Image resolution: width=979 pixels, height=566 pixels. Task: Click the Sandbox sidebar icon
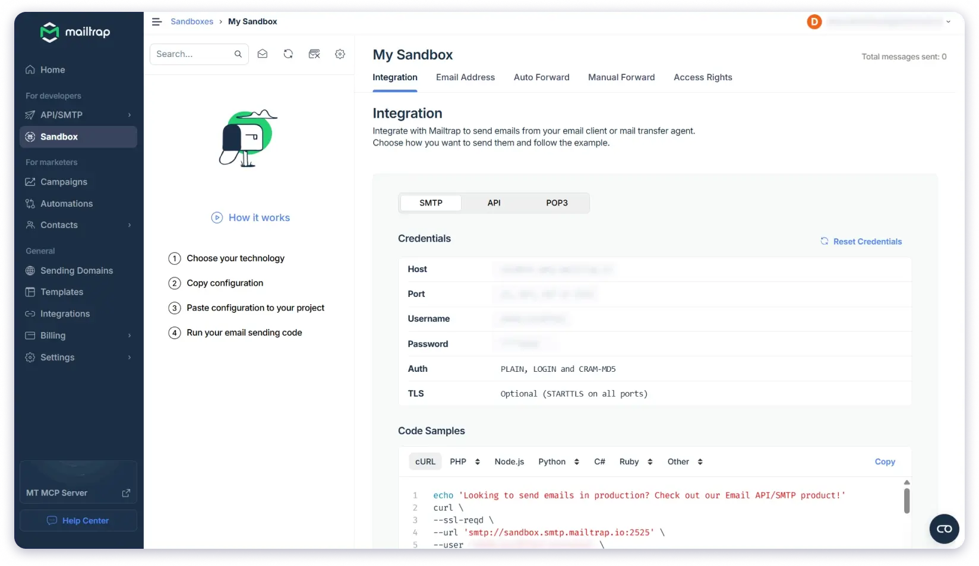click(x=30, y=137)
